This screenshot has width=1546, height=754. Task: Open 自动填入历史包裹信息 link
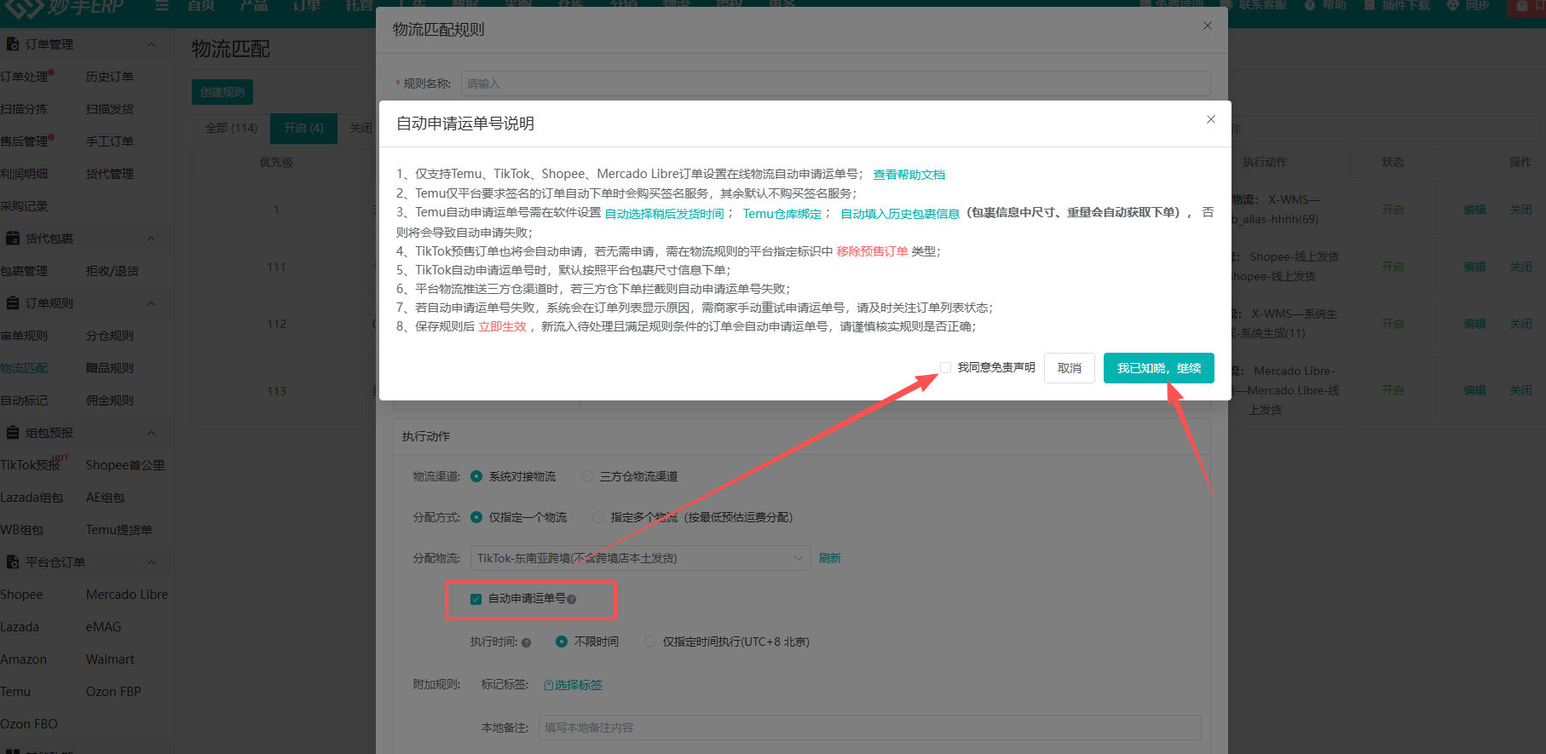[x=900, y=214]
